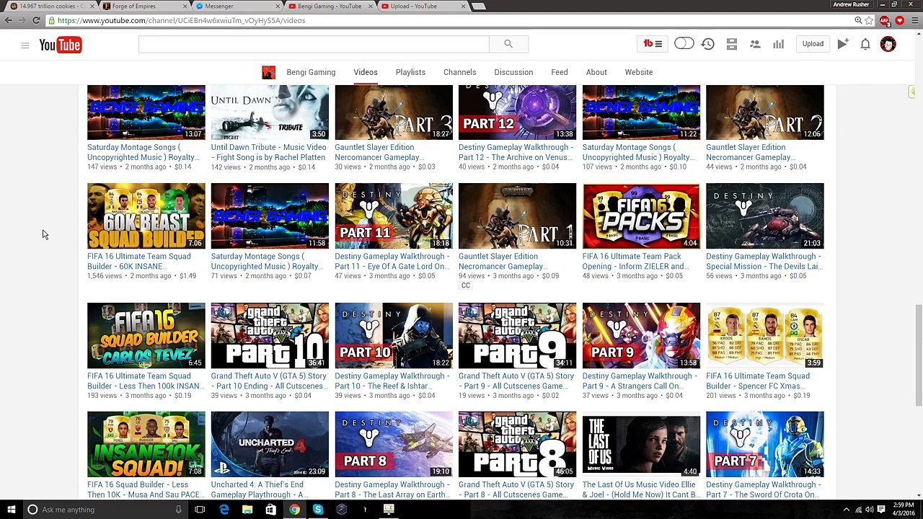923x519 pixels.
Task: Open The Last Of Us thumbnail
Action: click(x=641, y=444)
